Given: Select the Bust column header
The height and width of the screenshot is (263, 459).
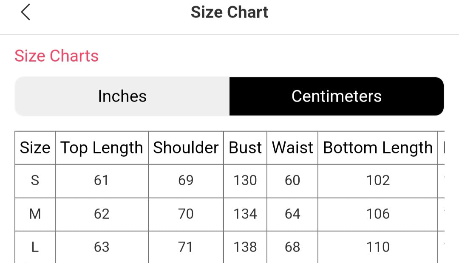Looking at the screenshot, I should [x=245, y=147].
